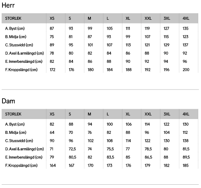Click Herr C. Stussvidd (cm) row label
The width and height of the screenshot is (201, 188).
pos(19,45)
